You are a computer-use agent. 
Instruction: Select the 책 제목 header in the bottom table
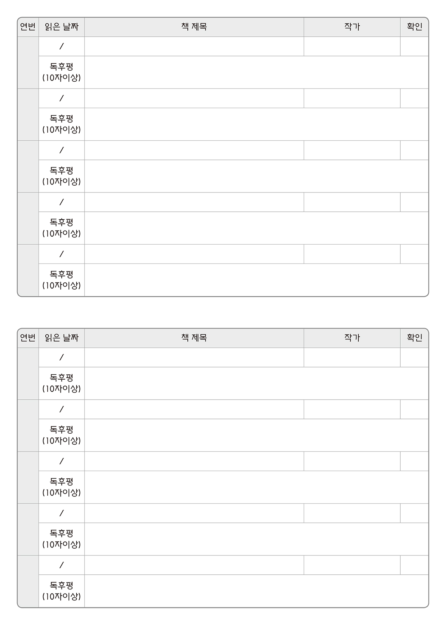(x=194, y=338)
